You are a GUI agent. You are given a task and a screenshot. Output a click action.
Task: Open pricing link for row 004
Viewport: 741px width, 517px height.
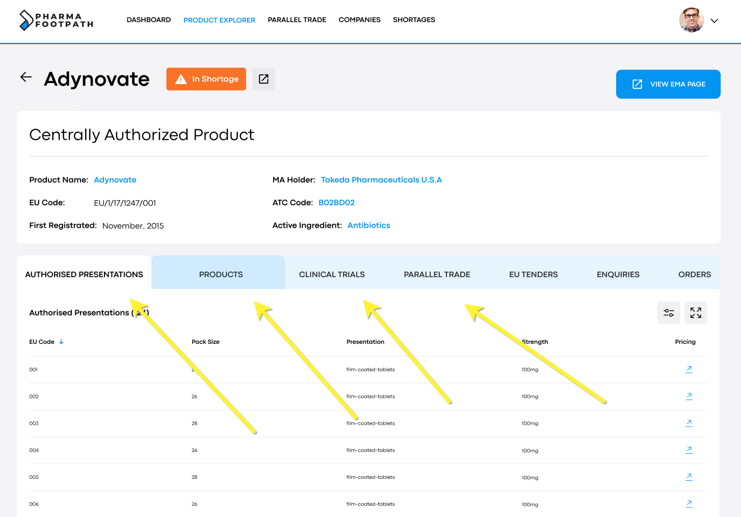tap(689, 450)
